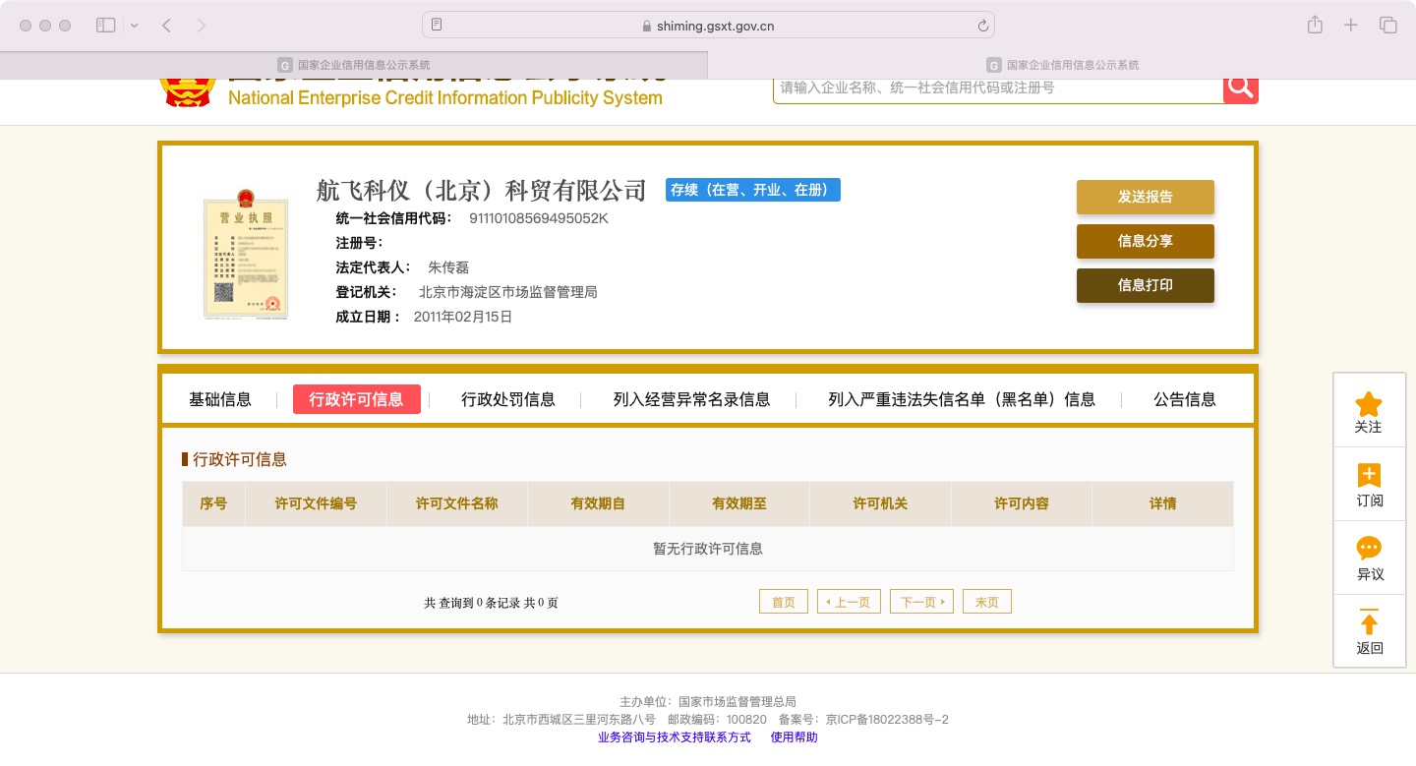Click the company name 航飞科仪（北京）科贸有限公司
This screenshot has width=1416, height=766.
pyautogui.click(x=482, y=190)
